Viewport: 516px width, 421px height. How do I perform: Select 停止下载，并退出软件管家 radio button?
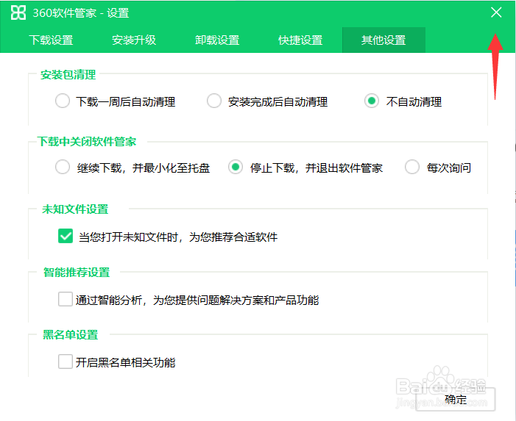(x=236, y=167)
